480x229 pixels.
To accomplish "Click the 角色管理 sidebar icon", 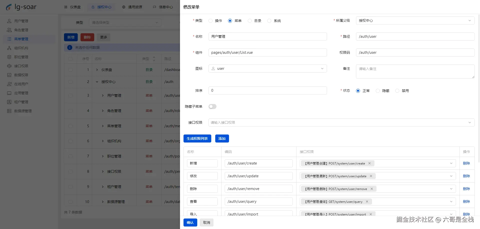I will [x=9, y=30].
